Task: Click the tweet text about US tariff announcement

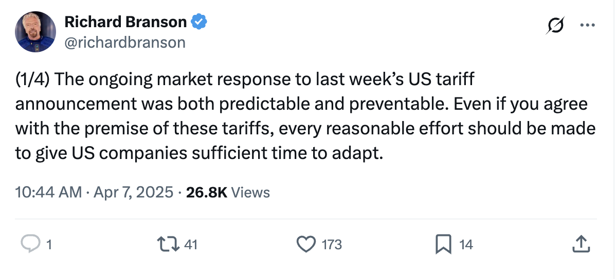Action: coord(305,116)
